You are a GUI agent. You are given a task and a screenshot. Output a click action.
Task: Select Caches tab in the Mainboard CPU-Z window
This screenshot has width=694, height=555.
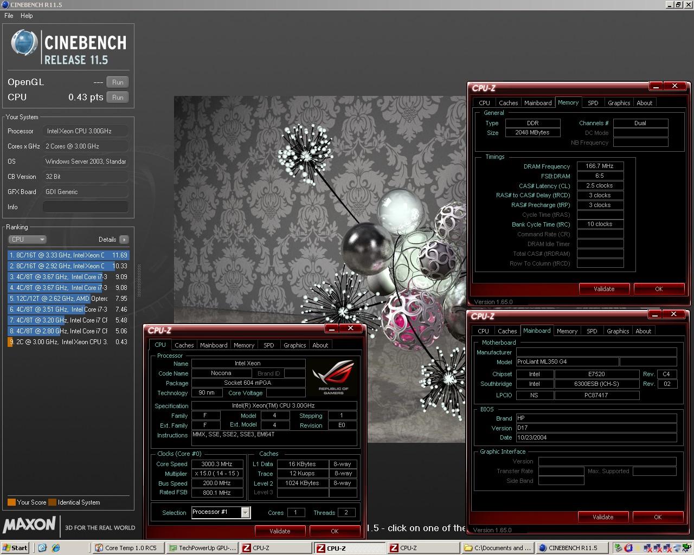pyautogui.click(x=507, y=331)
